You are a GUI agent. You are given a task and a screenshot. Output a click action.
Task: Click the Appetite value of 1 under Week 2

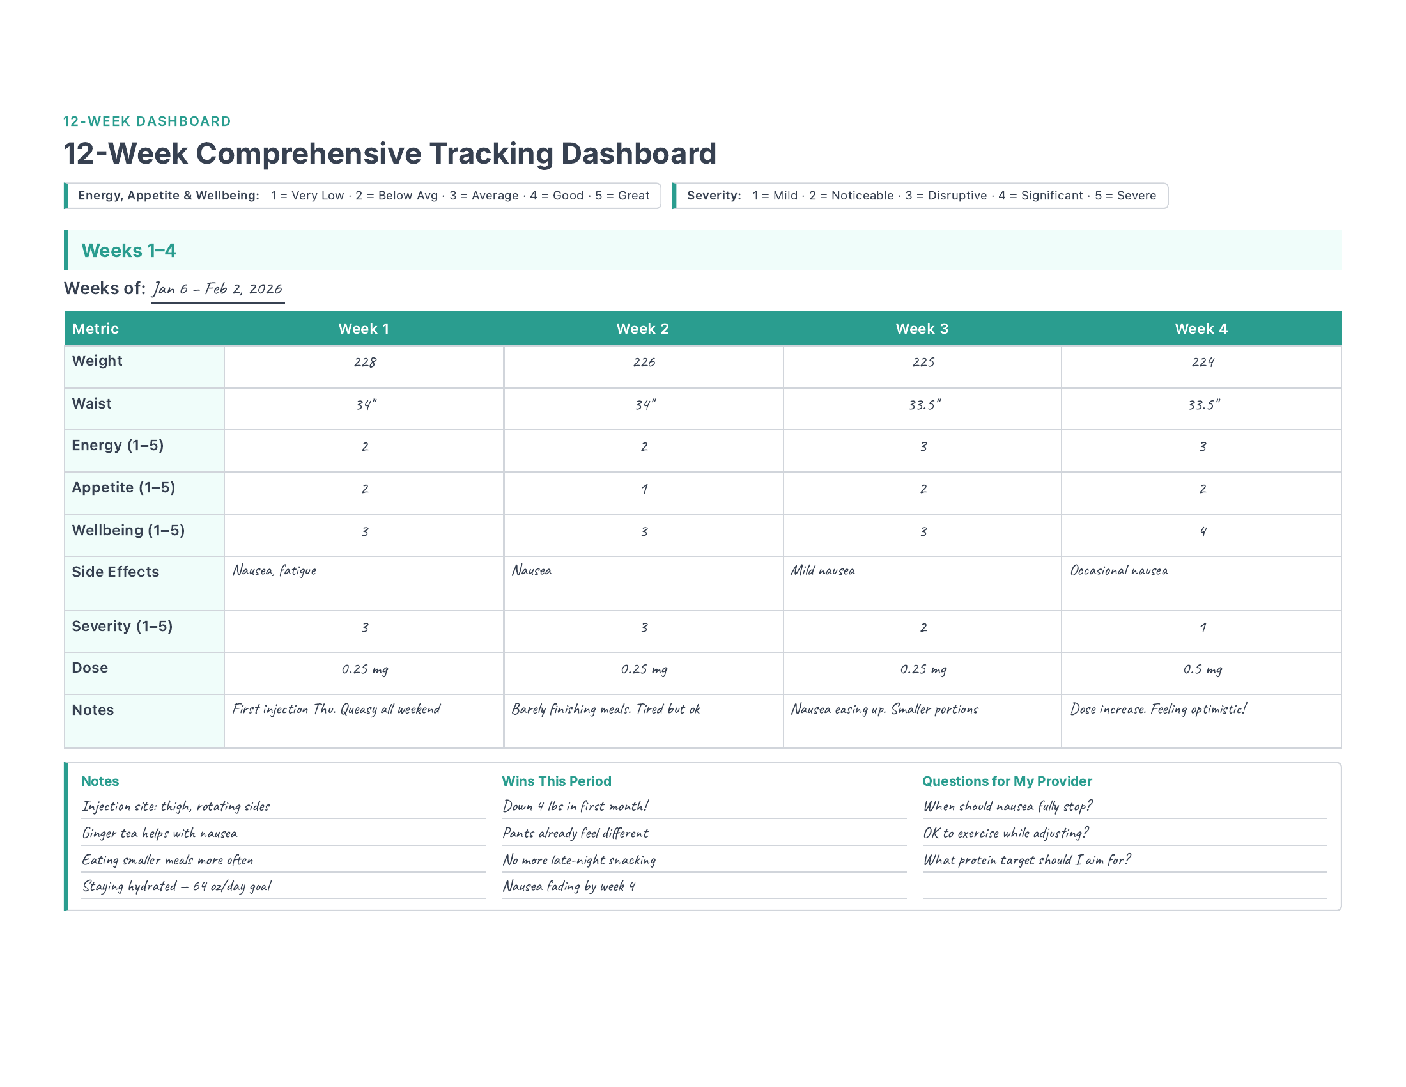(x=643, y=489)
